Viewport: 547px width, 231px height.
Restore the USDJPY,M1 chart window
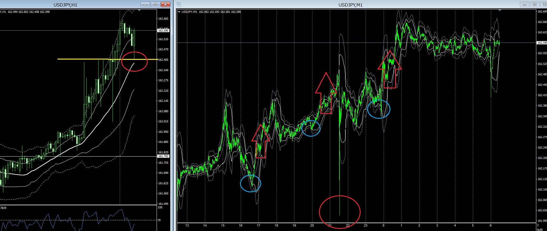(534, 4)
